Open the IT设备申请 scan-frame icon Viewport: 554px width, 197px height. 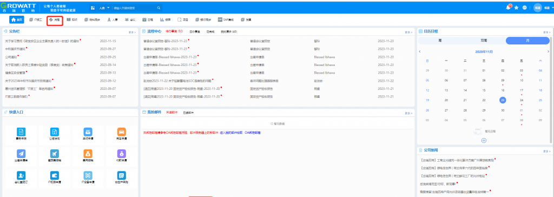click(88, 175)
